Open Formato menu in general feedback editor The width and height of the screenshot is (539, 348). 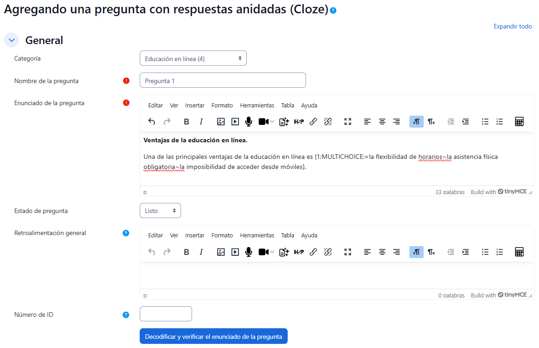tap(222, 236)
